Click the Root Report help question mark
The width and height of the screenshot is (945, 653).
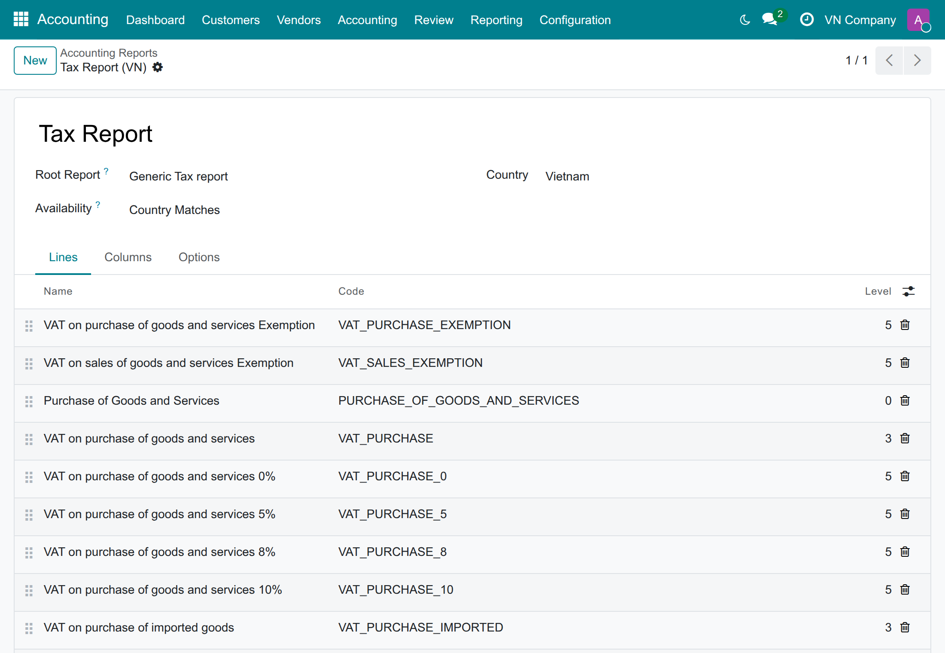coord(106,171)
